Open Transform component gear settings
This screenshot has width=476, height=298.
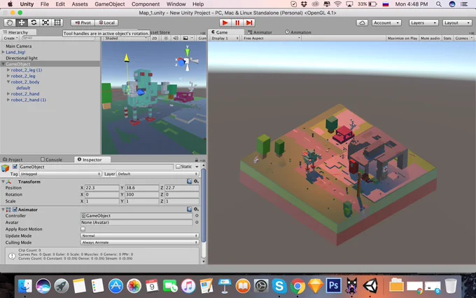[x=196, y=181]
